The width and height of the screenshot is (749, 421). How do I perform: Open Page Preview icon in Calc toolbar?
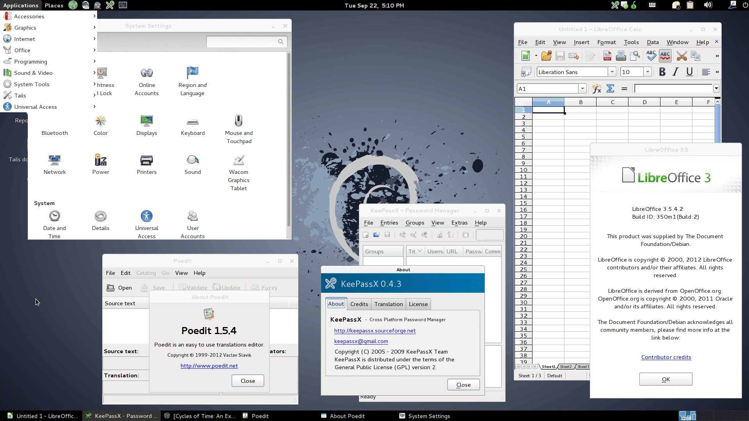coord(635,56)
